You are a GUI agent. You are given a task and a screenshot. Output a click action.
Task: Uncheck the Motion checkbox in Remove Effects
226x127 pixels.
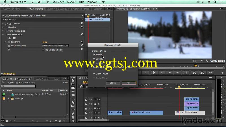coord(94,54)
